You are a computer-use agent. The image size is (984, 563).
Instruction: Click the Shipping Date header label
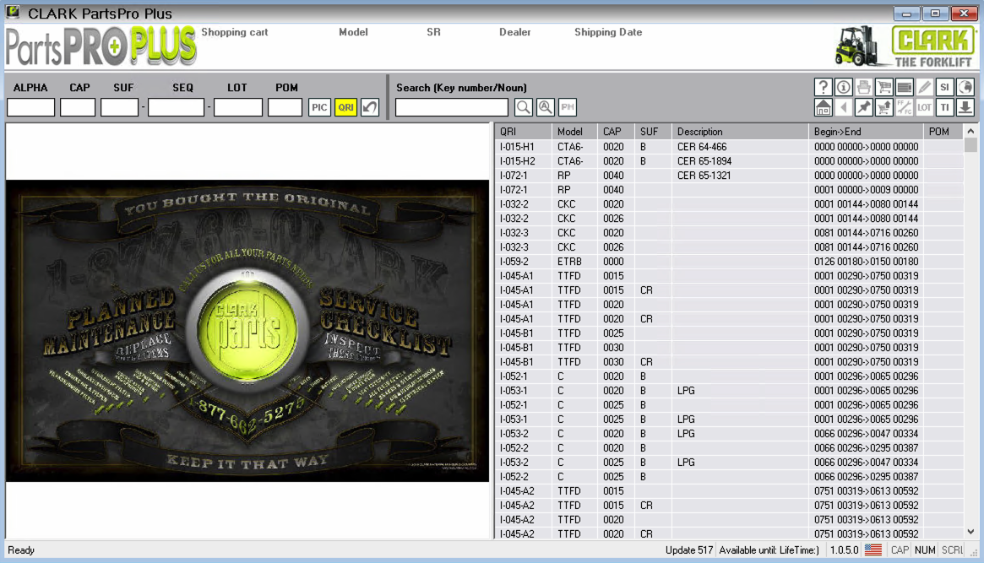point(608,32)
